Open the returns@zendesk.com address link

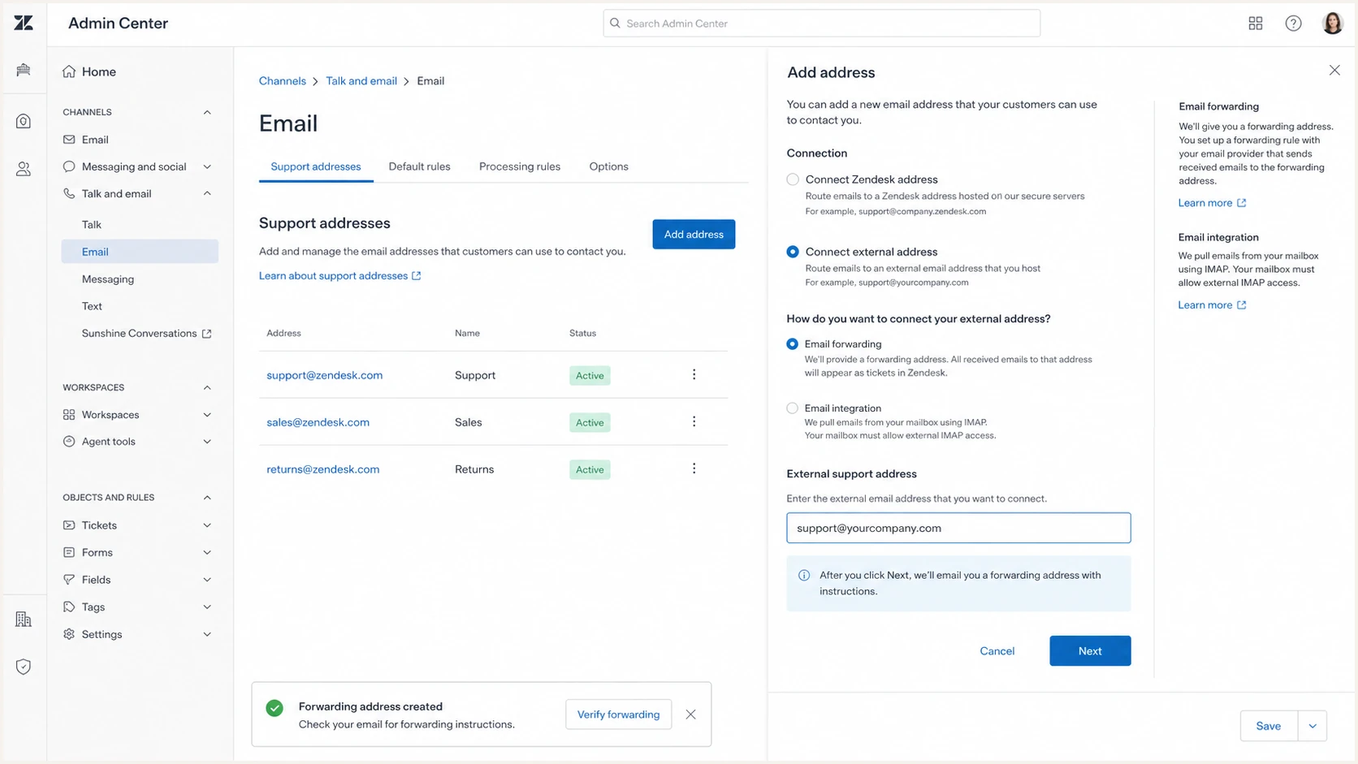pyautogui.click(x=322, y=469)
